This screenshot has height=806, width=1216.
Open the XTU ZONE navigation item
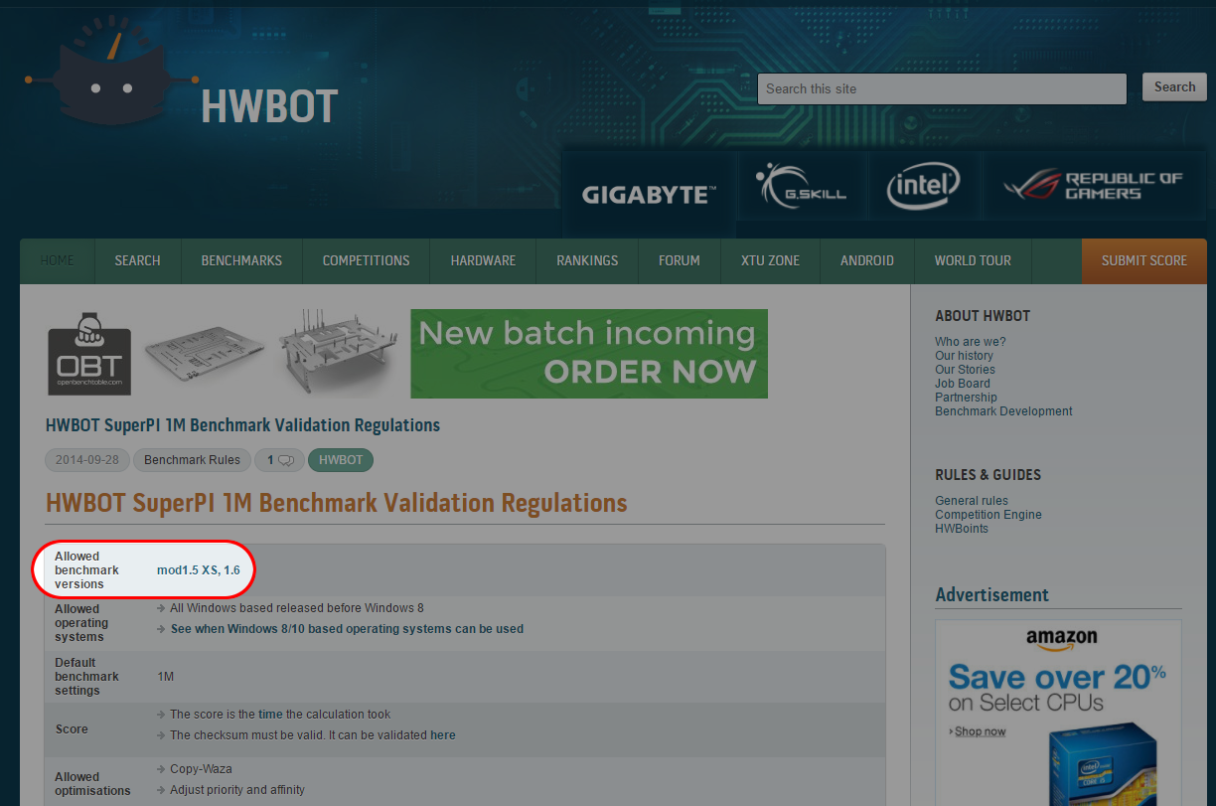[770, 260]
